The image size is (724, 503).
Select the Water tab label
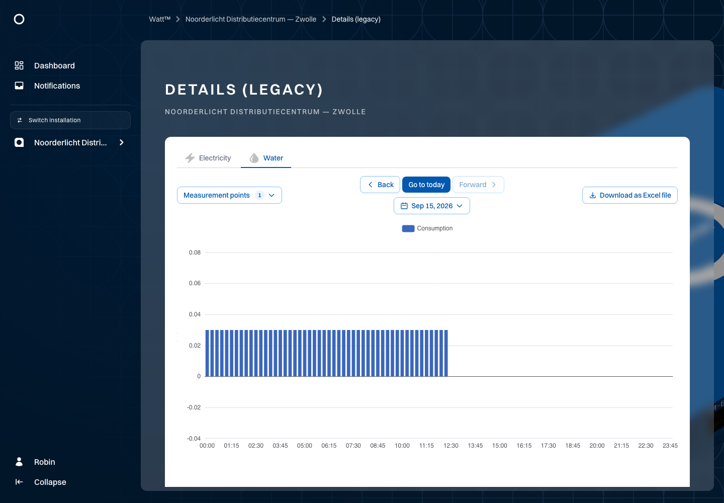click(273, 158)
